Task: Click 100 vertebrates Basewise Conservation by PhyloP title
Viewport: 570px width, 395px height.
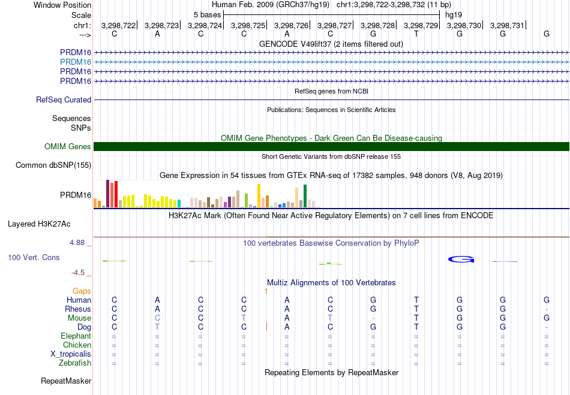Action: coord(331,243)
